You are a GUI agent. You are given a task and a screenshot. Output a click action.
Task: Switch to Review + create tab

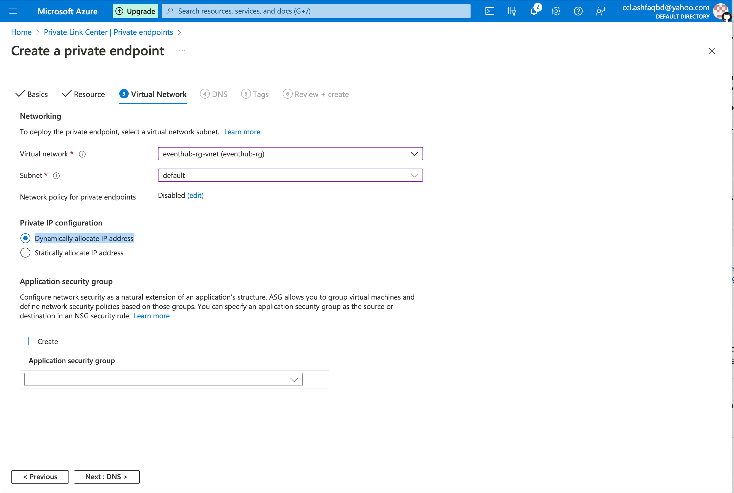pos(316,94)
